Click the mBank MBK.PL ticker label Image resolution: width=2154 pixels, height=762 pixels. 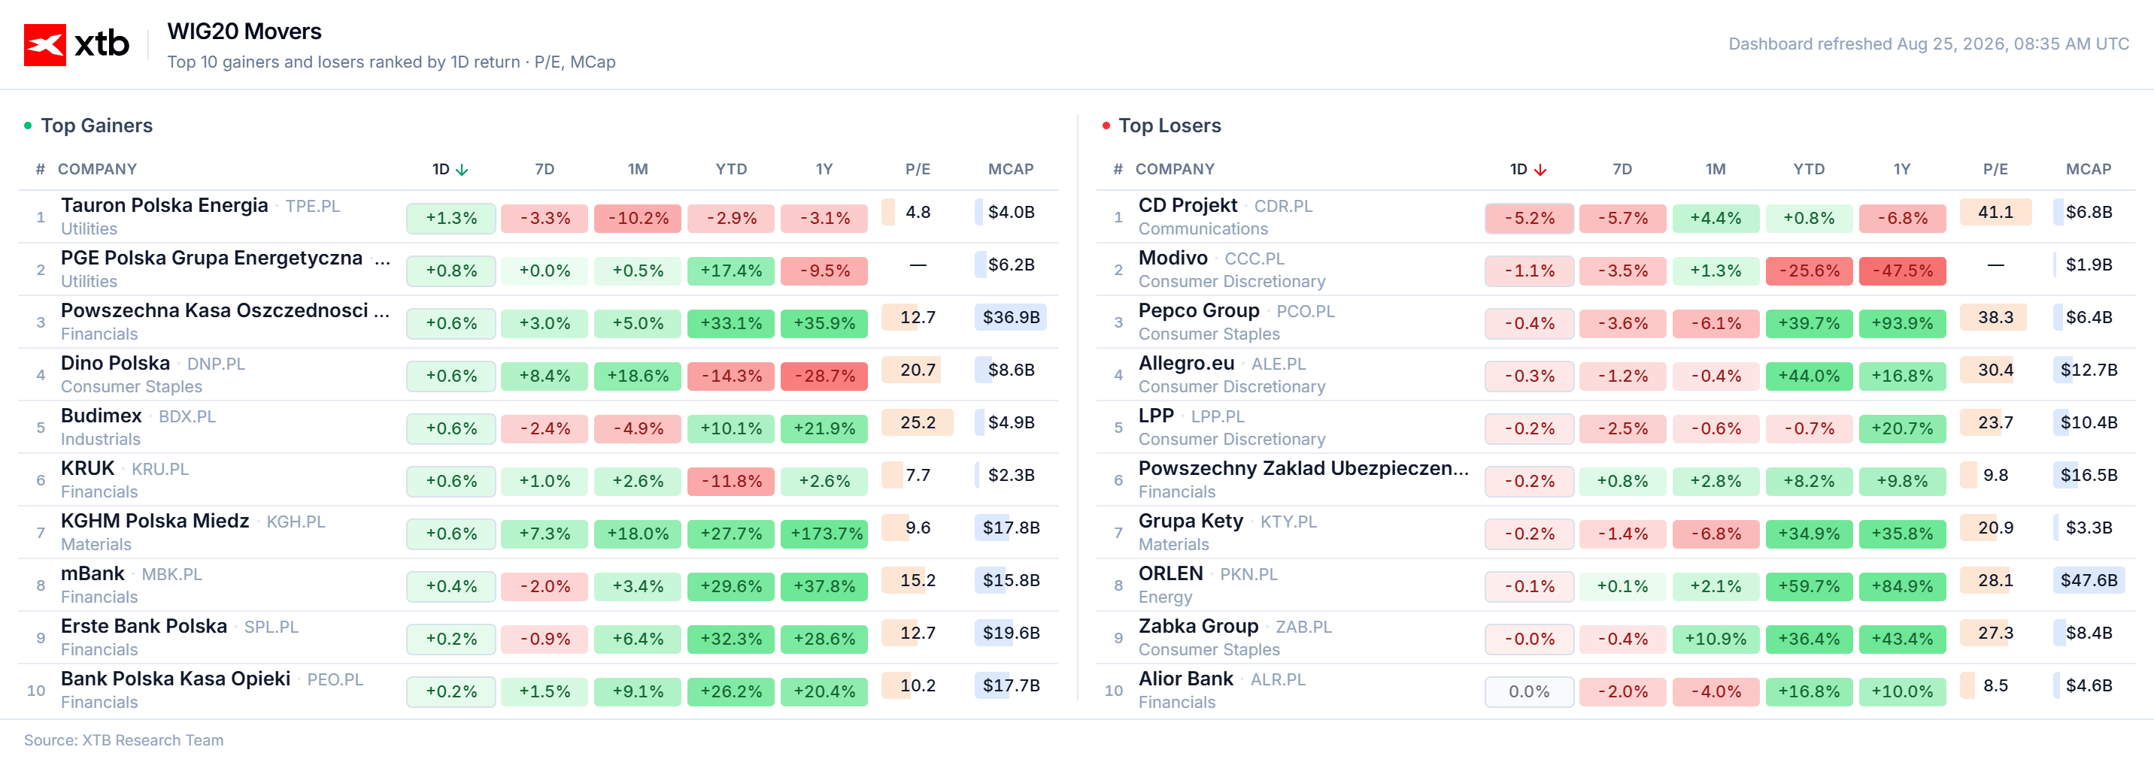(171, 575)
